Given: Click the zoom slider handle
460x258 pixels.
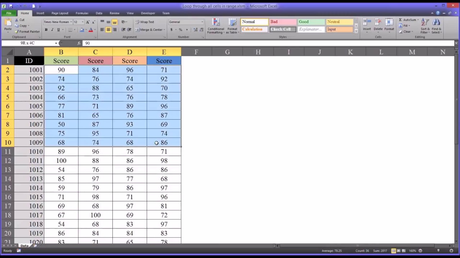Looking at the screenshot, I should click(438, 251).
